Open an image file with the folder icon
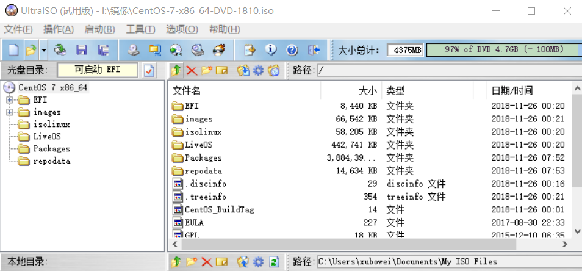 32,50
